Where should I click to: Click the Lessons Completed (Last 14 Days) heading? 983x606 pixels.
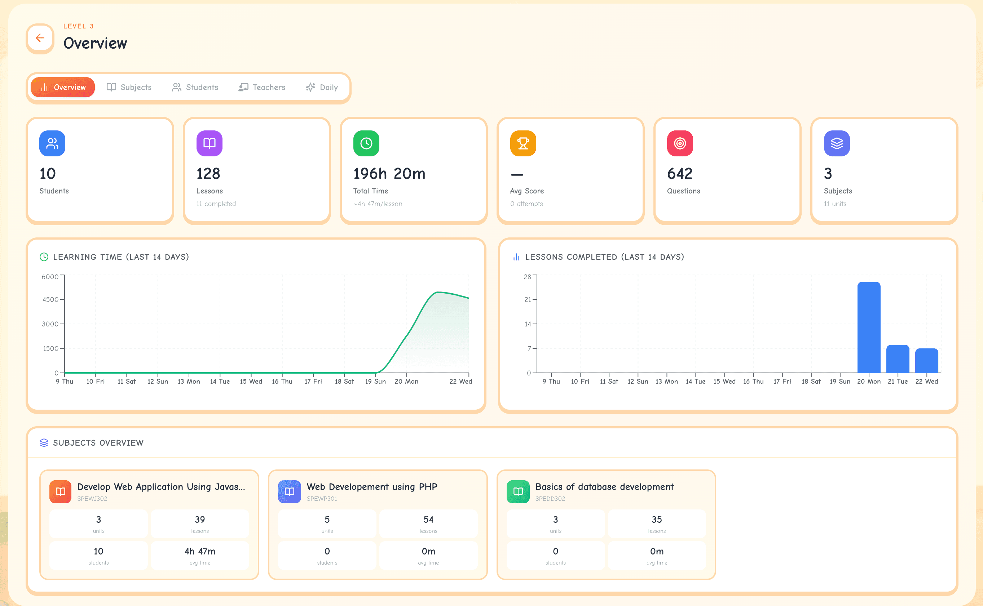click(604, 257)
